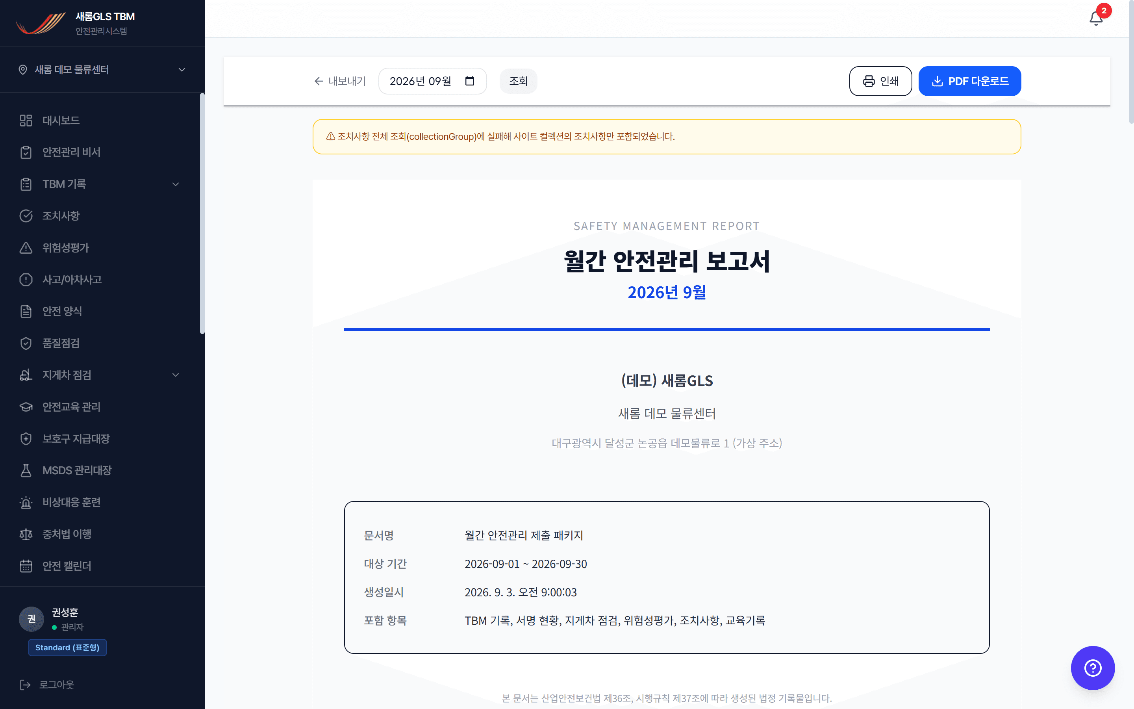This screenshot has width=1134, height=709.
Task: Click the sidebar vertical scrollbar
Action: [202, 213]
